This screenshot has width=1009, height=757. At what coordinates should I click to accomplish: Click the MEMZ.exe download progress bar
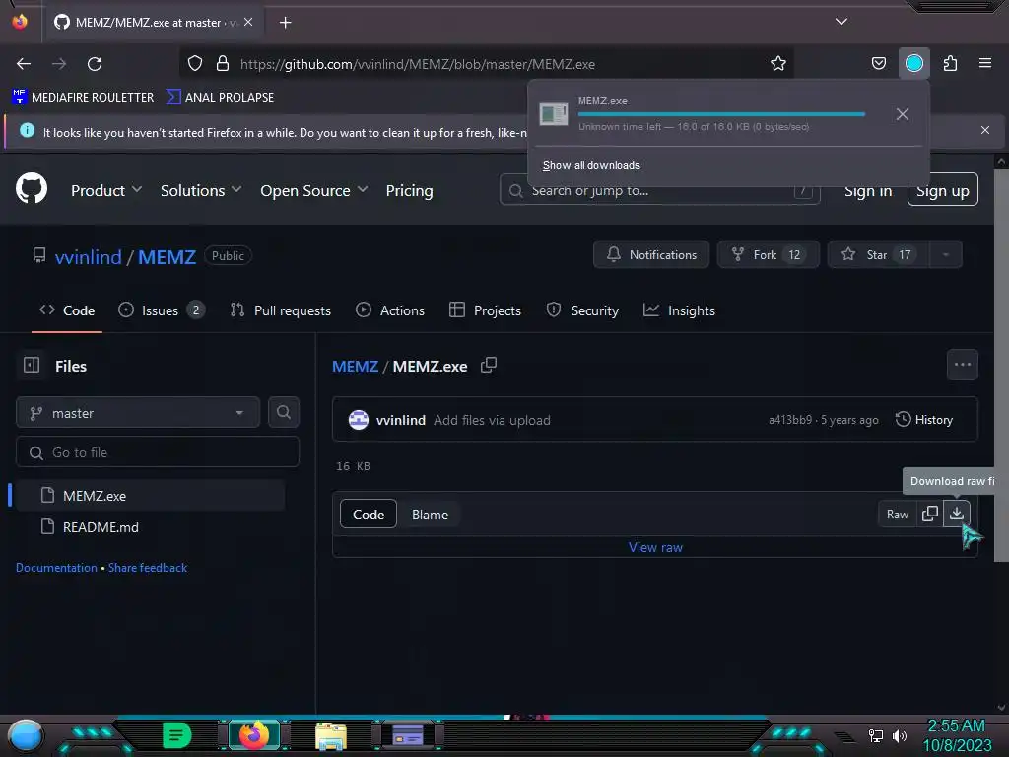720,114
